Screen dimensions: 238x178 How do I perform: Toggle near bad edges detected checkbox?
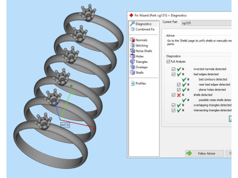(178, 85)
